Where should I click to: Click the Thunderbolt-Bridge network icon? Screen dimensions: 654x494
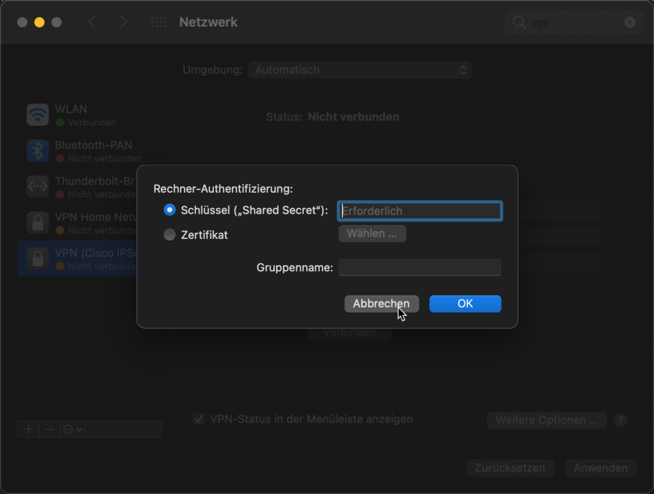(38, 186)
